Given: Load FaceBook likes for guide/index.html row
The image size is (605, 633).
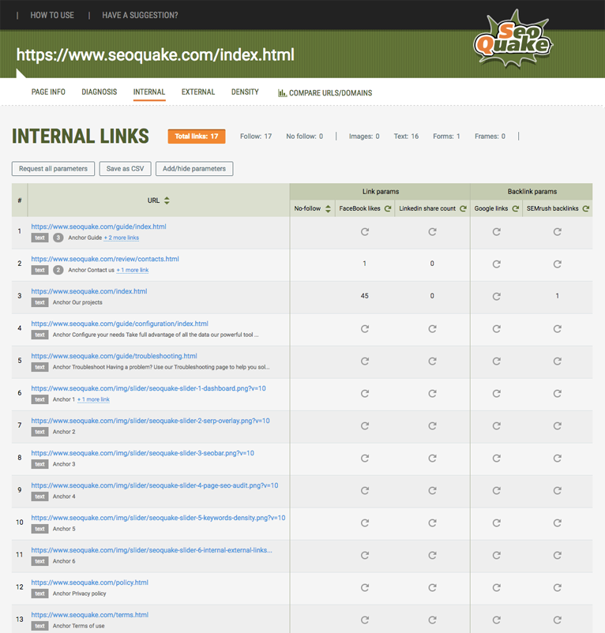Looking at the screenshot, I should click(365, 232).
